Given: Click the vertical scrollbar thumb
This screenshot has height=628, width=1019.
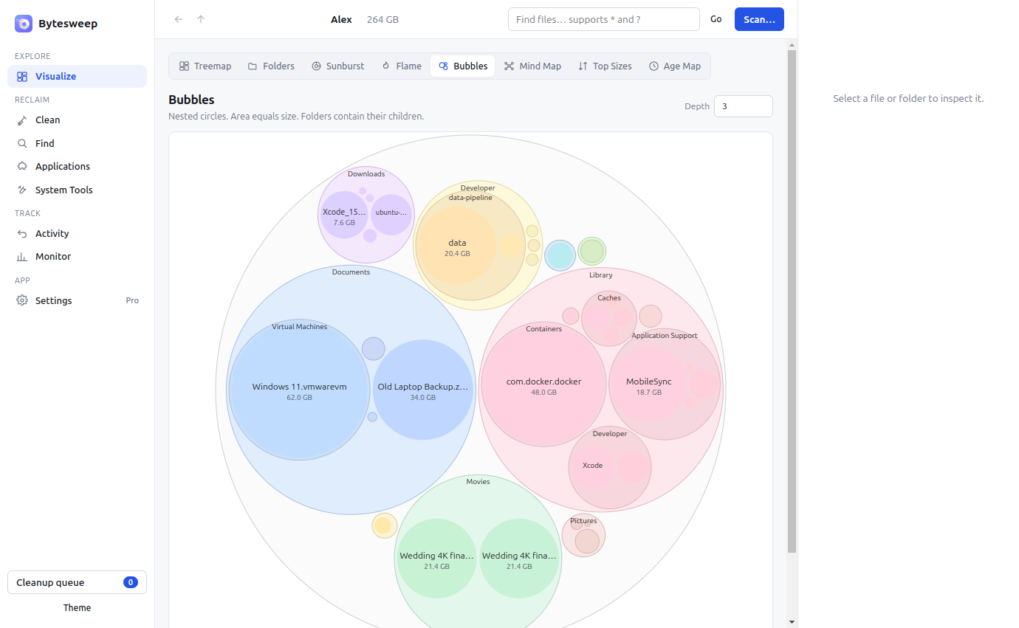Looking at the screenshot, I should [792, 301].
